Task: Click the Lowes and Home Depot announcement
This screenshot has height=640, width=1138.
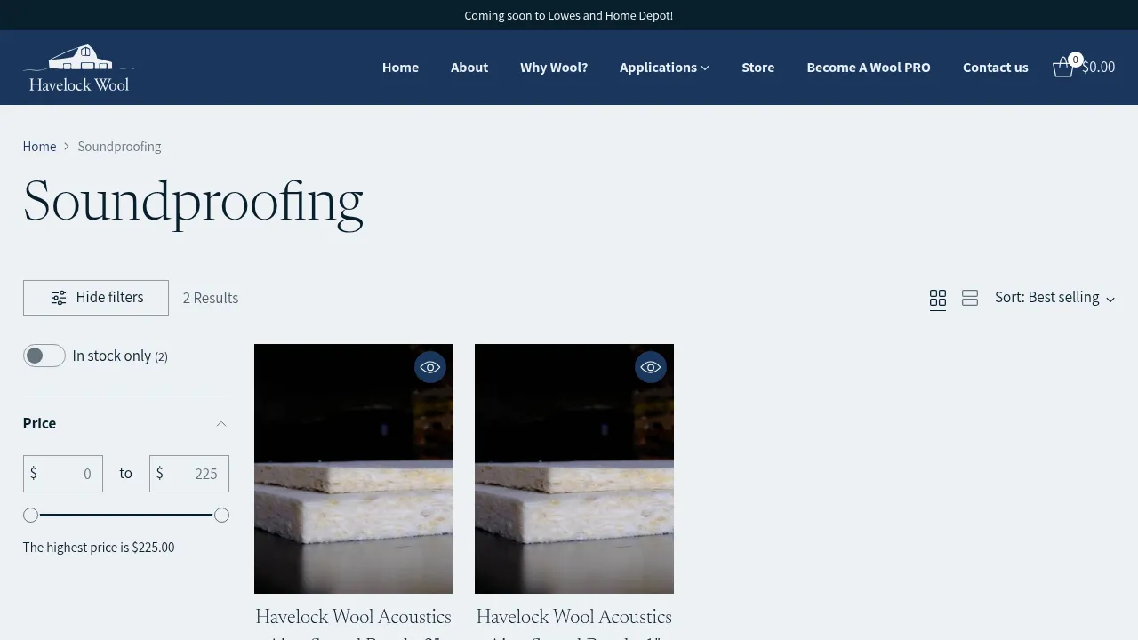Action: 569,15
